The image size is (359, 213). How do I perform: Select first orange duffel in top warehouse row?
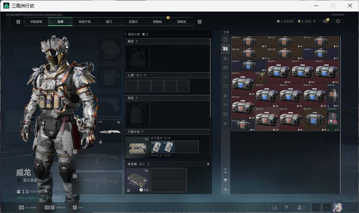coord(249,42)
